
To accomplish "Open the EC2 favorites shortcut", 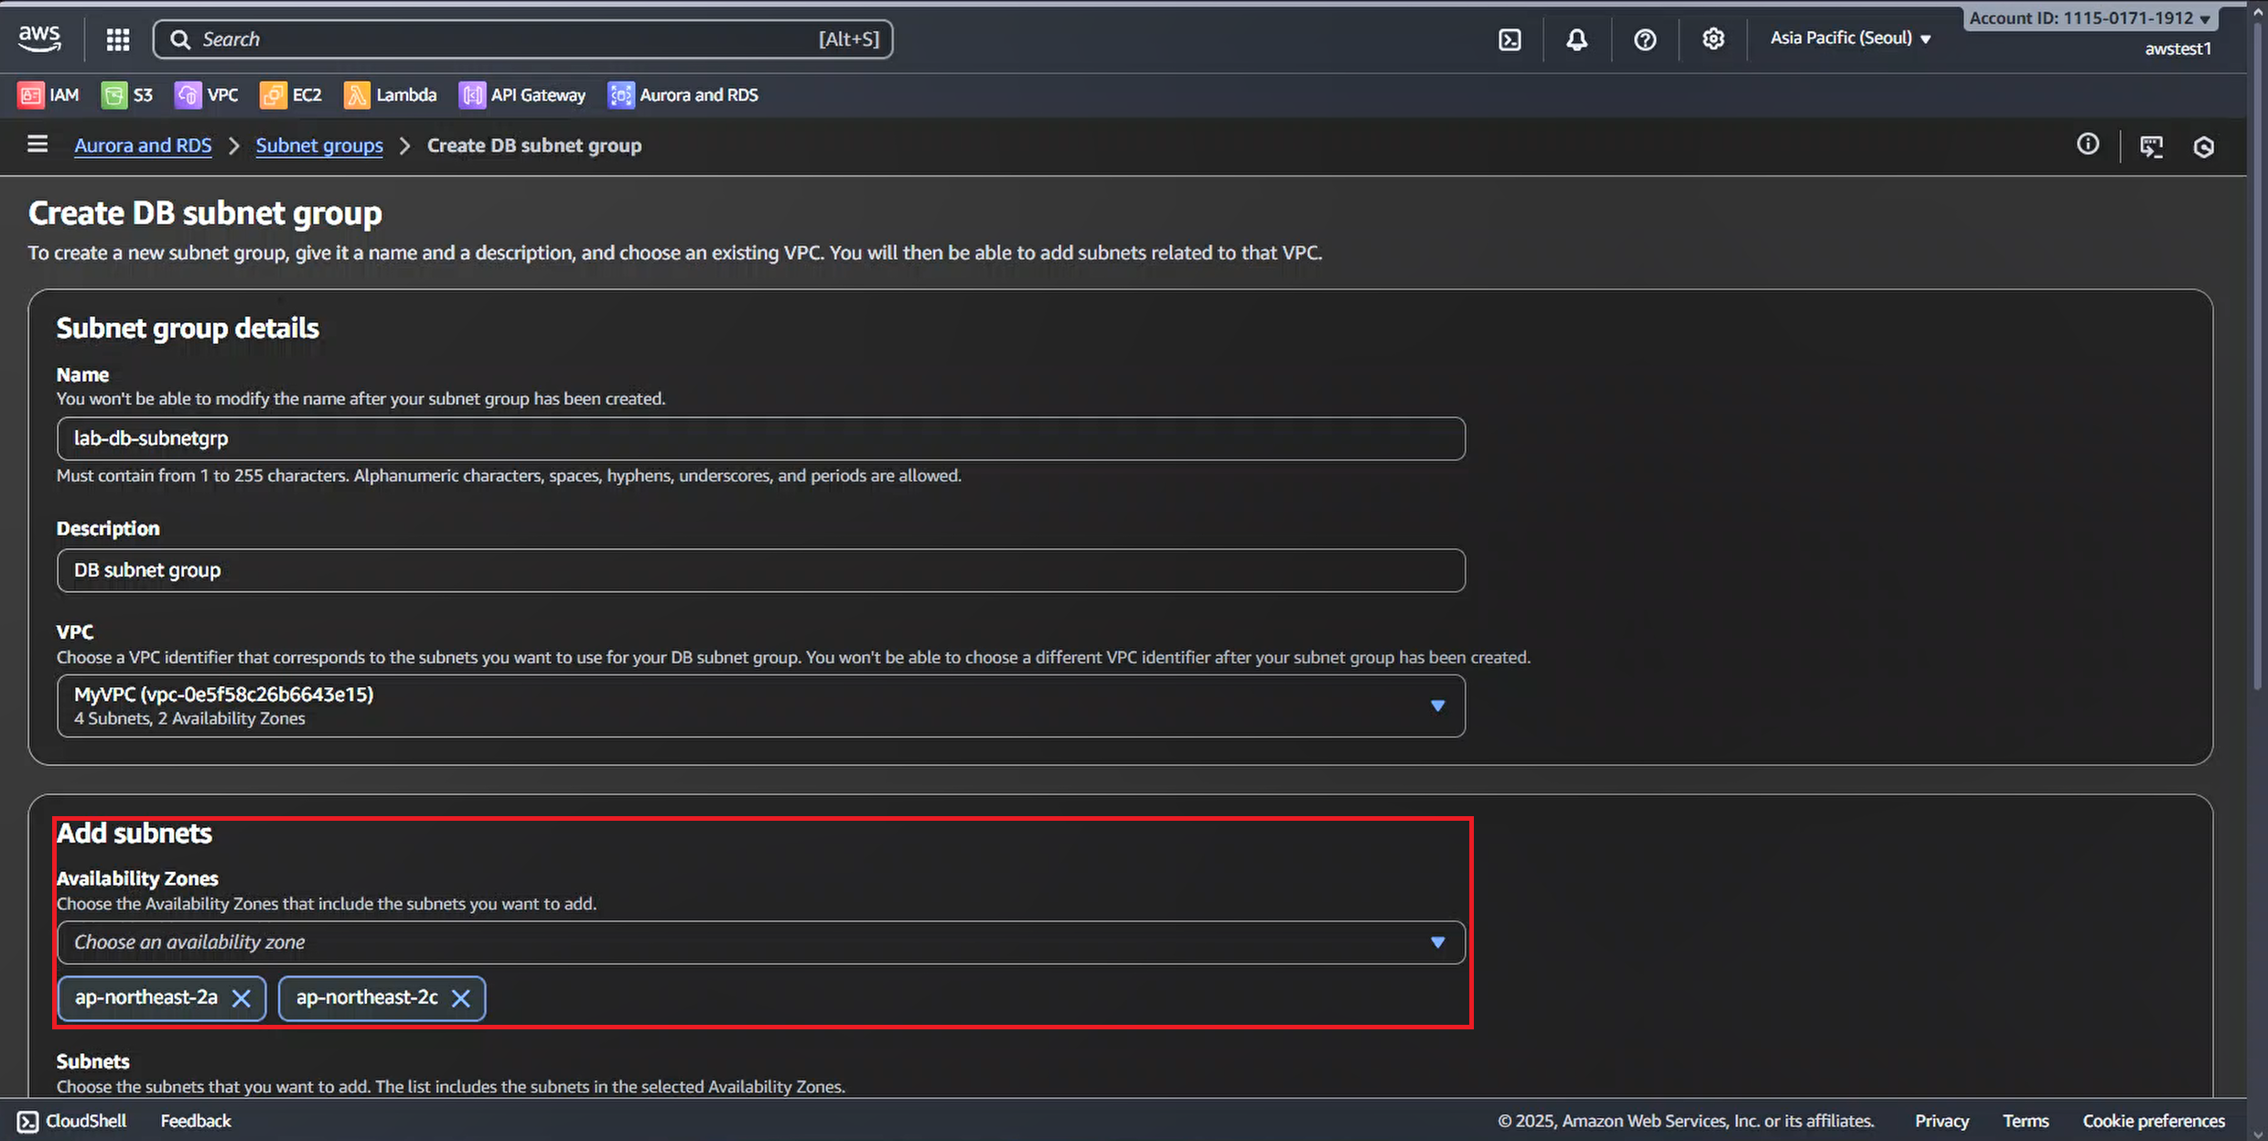I will [x=291, y=95].
